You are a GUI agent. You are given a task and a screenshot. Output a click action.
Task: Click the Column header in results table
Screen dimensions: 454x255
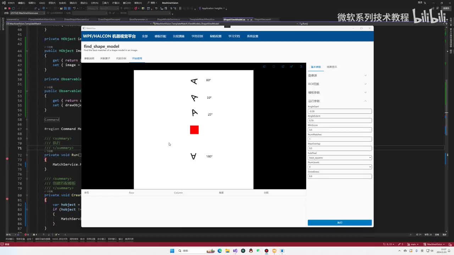[x=178, y=193]
